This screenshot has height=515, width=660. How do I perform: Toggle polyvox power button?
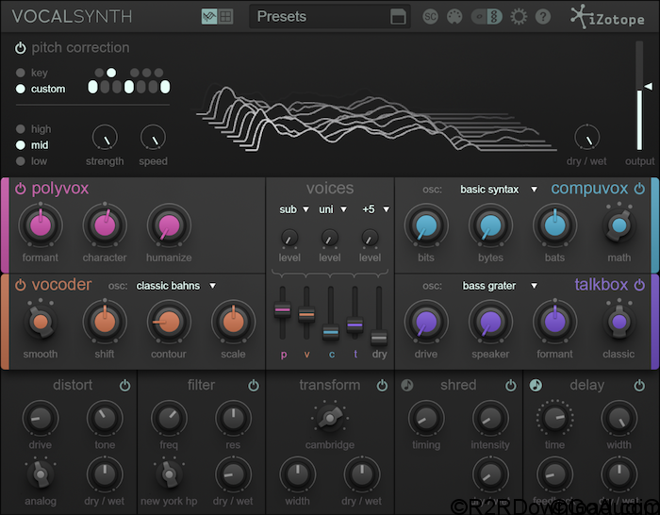click(x=20, y=189)
